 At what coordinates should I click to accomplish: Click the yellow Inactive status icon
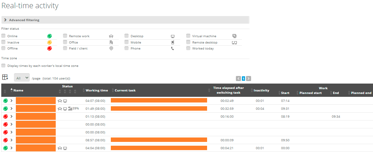pos(49,42)
